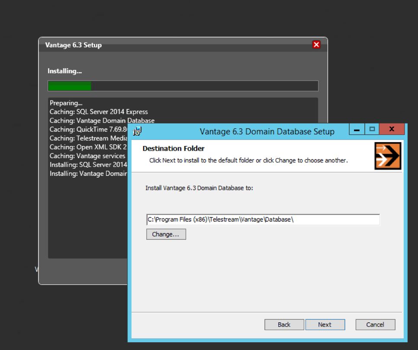Focus the destination folder path field
Viewport: 418px width, 350px height.
(263, 220)
